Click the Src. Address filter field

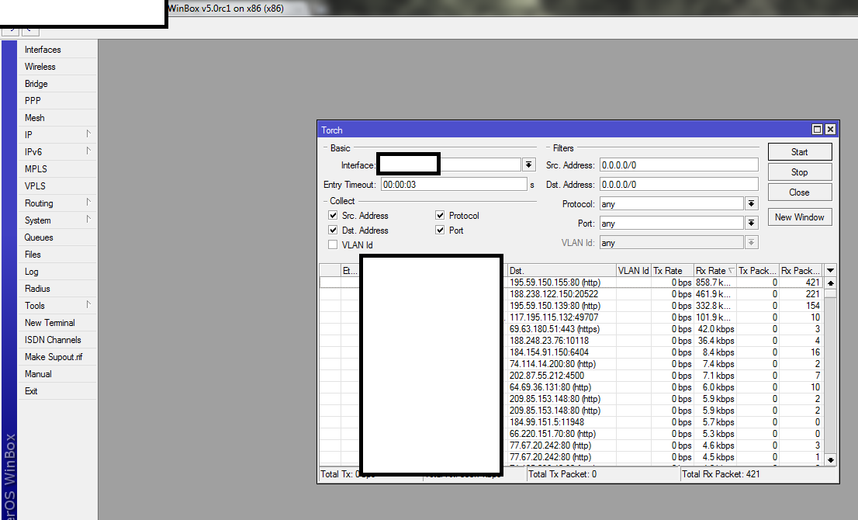[679, 165]
